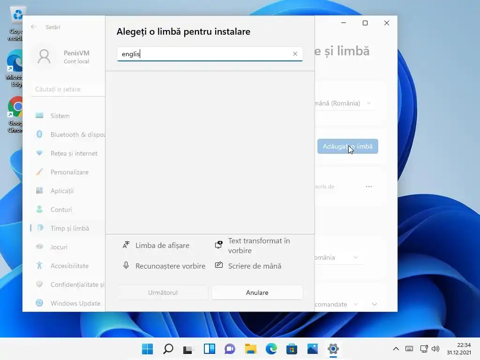This screenshot has width=480, height=360.
Task: Click the Bluetooth icon in sidebar
Action: tap(39, 134)
